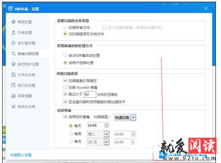Close the 360杀毒 settings dialog
Screen dimensions: 221x163
tap(206, 8)
